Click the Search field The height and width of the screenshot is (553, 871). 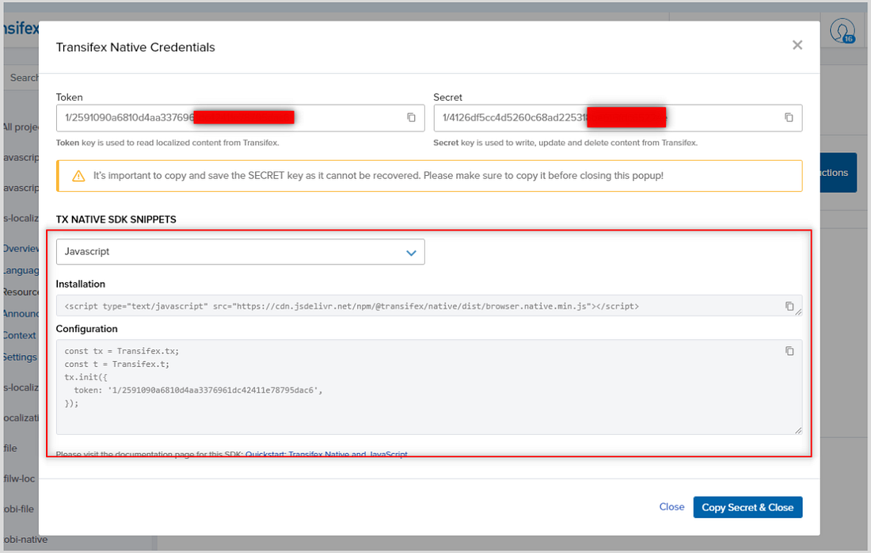tap(24, 77)
